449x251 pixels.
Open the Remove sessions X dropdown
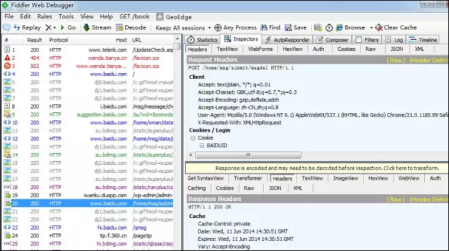50,28
